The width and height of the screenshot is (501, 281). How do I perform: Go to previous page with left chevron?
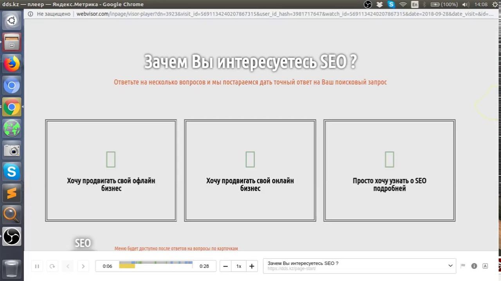tap(68, 266)
